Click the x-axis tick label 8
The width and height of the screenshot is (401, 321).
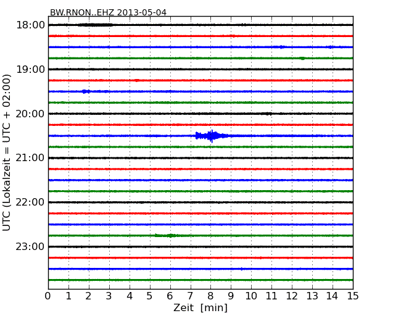[x=210, y=296]
